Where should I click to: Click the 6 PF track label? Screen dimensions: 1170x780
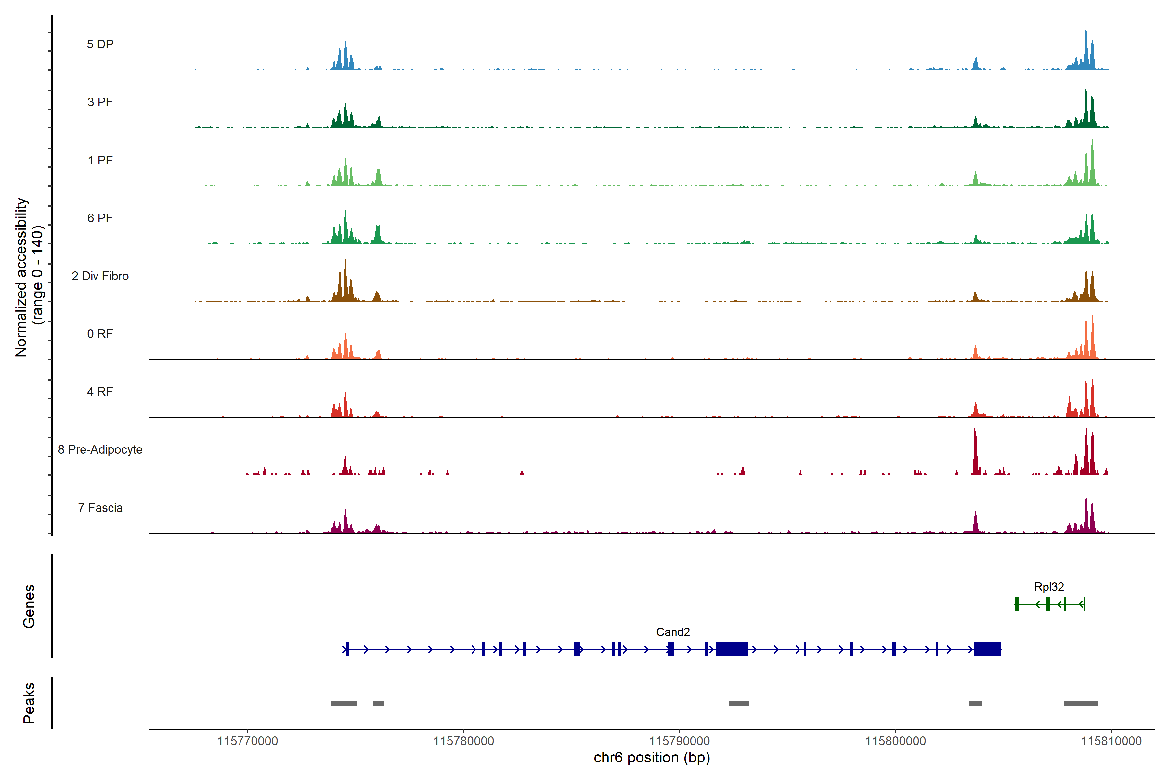click(100, 218)
